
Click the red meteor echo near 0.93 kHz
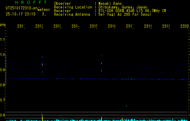[x=42, y=64]
